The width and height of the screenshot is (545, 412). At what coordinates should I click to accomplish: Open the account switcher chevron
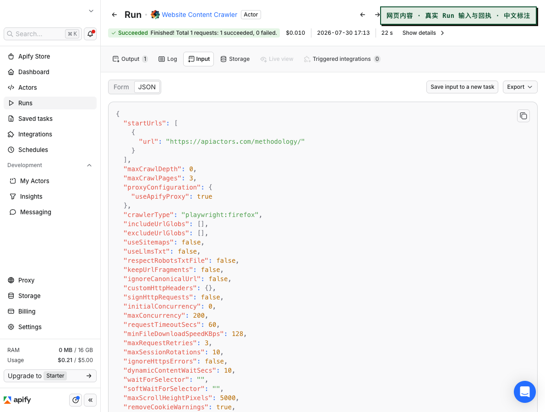[x=91, y=11]
